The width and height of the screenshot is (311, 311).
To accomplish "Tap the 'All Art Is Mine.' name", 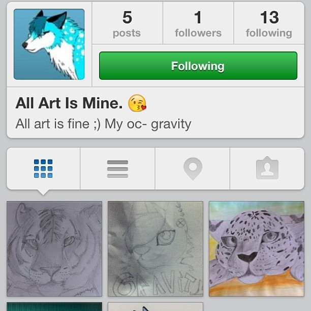I will pyautogui.click(x=69, y=103).
